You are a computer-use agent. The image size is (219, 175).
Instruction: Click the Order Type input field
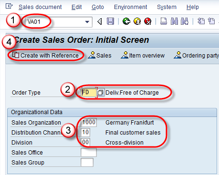point(89,92)
